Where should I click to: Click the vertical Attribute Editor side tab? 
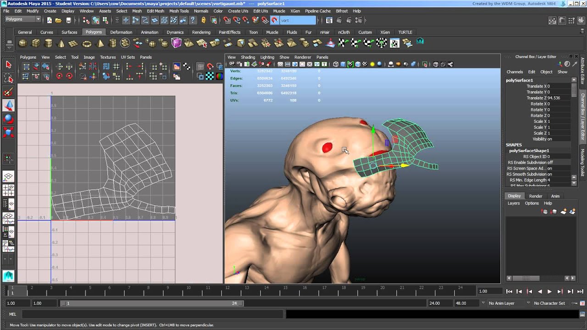coord(583,71)
